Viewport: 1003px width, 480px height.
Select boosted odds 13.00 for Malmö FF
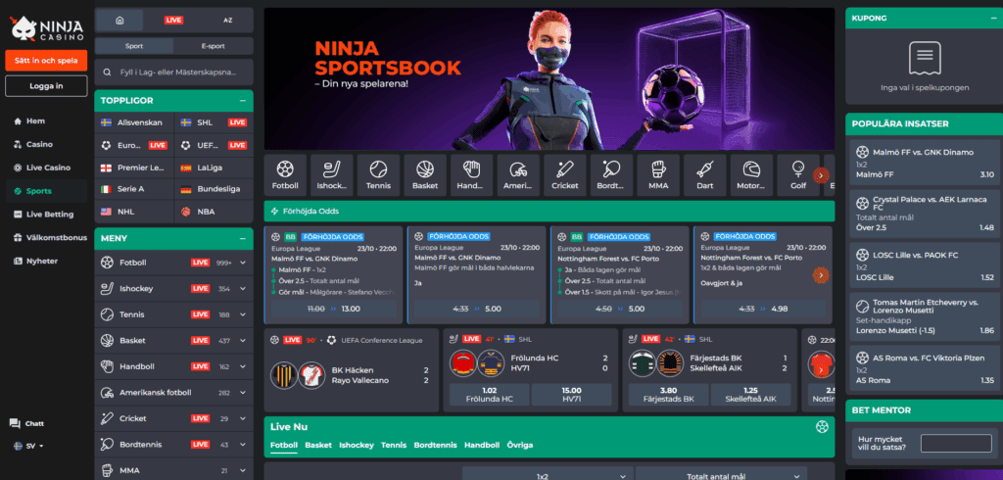pyautogui.click(x=334, y=309)
